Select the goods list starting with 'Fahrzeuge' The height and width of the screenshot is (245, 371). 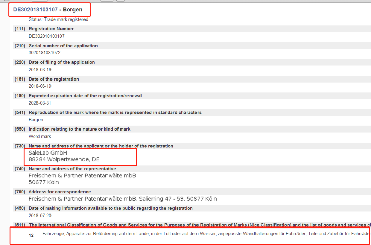click(206, 234)
